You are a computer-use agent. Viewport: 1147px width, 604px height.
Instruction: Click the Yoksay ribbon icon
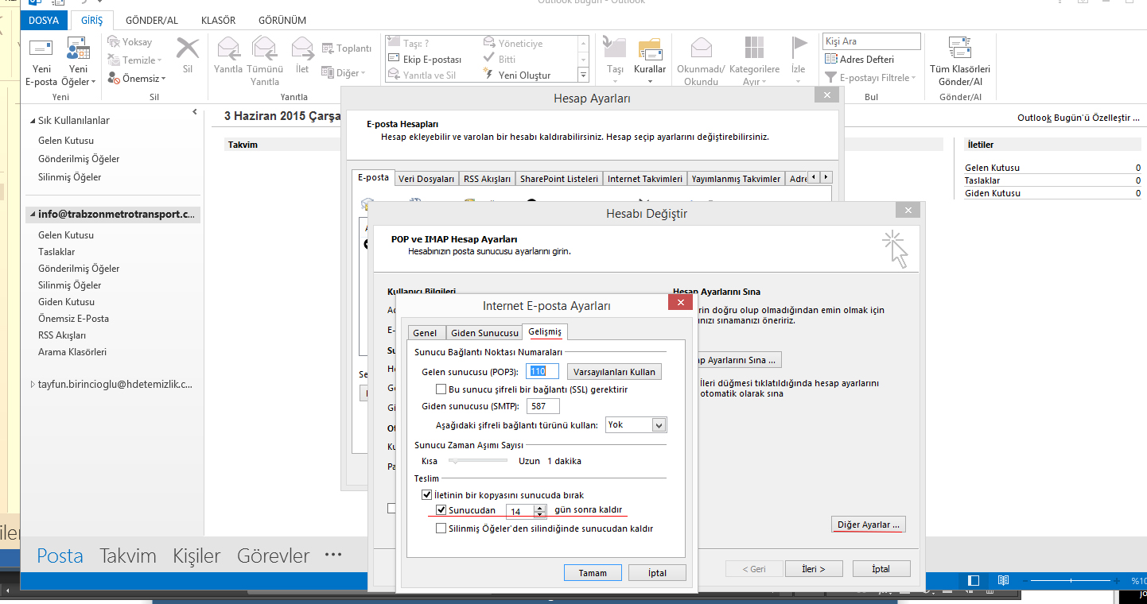click(x=114, y=42)
